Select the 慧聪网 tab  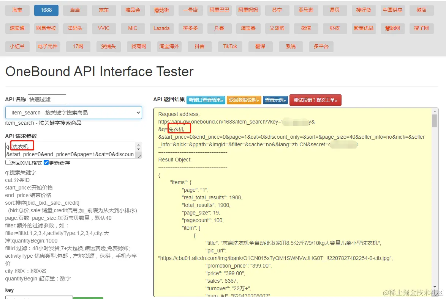tap(392, 28)
